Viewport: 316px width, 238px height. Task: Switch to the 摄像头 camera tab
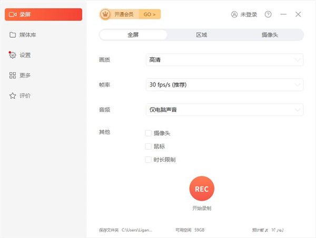[x=270, y=35]
